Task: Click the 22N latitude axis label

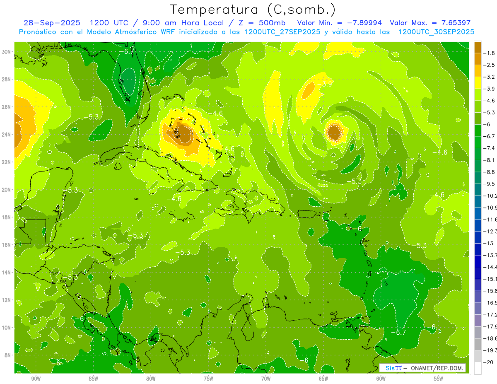Action: point(7,162)
